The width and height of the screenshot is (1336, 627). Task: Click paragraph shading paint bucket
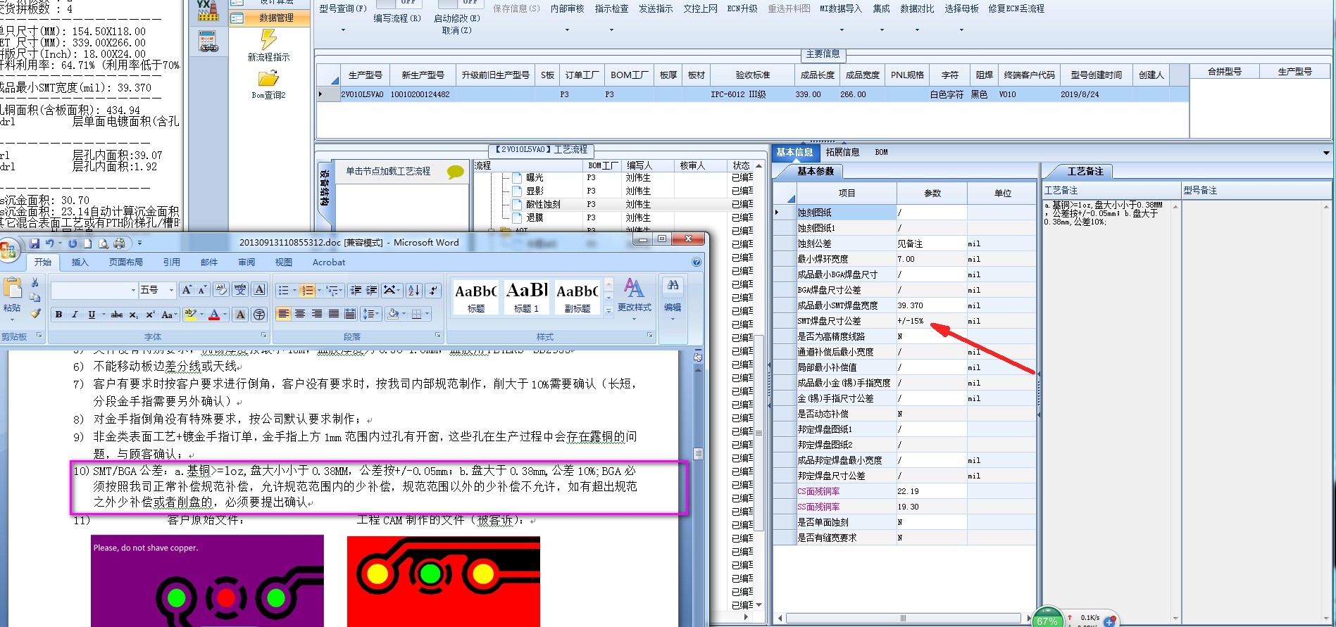tap(393, 314)
